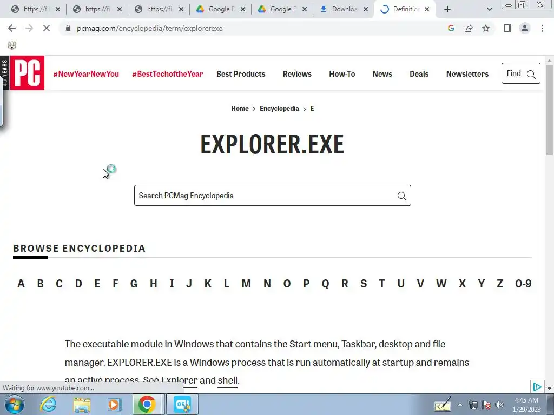Expand the tab search chevron
554x415 pixels.
[x=489, y=9]
